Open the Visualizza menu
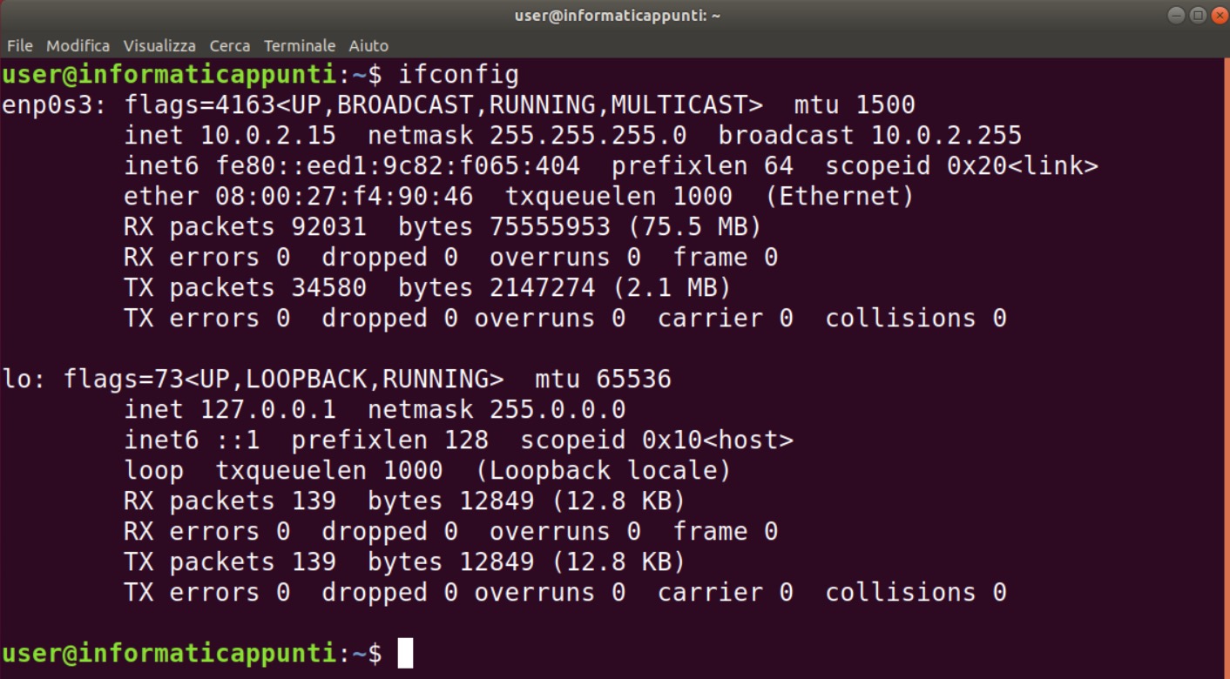The width and height of the screenshot is (1230, 679). tap(159, 45)
